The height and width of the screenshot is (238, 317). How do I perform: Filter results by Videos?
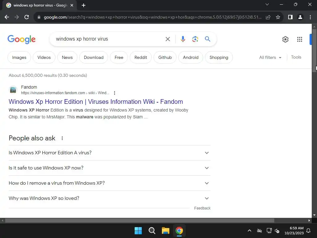pyautogui.click(x=44, y=57)
